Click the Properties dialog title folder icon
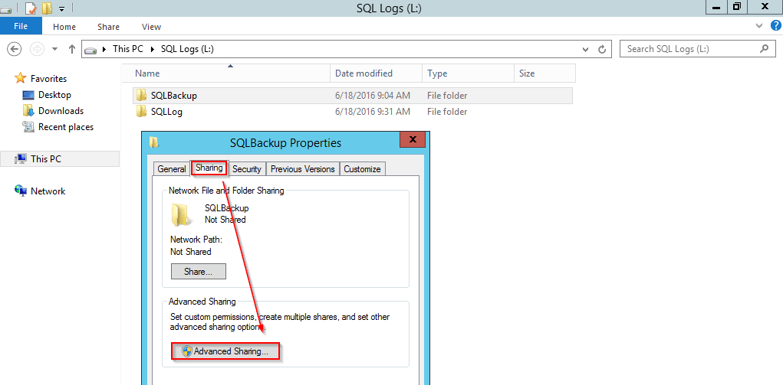This screenshot has height=385, width=783. pyautogui.click(x=154, y=142)
